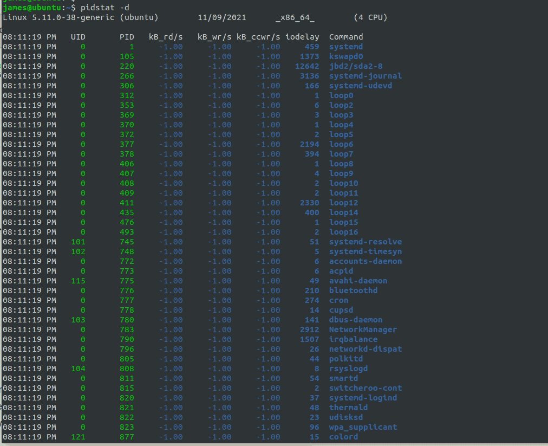Viewport: 548px width, 446px height.
Task: Click the '_x86_64_' architecture text
Action: (x=295, y=17)
